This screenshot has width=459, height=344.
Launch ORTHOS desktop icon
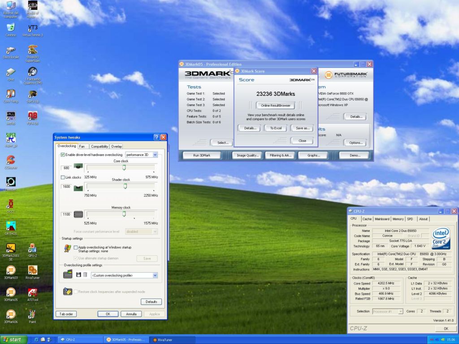coord(11,228)
